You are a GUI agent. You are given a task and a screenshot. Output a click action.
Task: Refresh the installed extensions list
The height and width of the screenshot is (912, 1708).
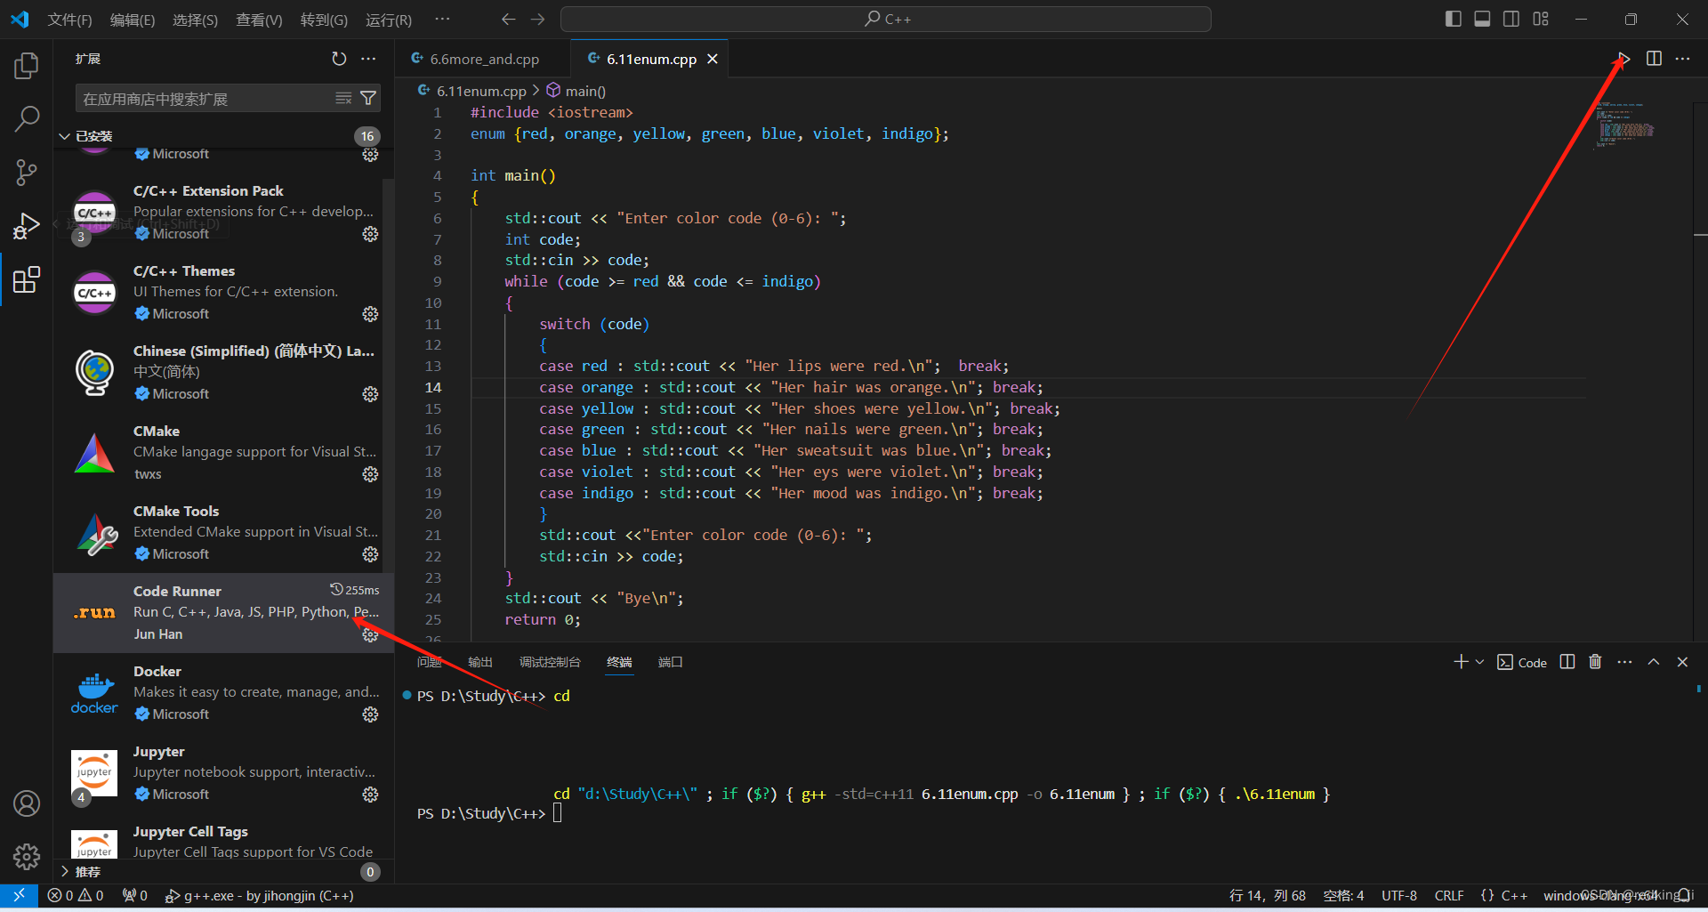coord(339,59)
